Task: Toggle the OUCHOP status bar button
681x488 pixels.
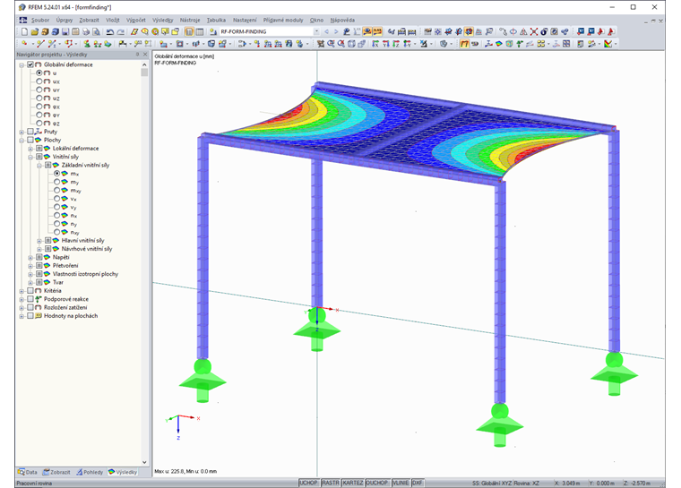Action: coord(377,483)
